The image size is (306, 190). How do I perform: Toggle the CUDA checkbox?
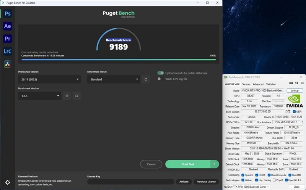coord(257,175)
